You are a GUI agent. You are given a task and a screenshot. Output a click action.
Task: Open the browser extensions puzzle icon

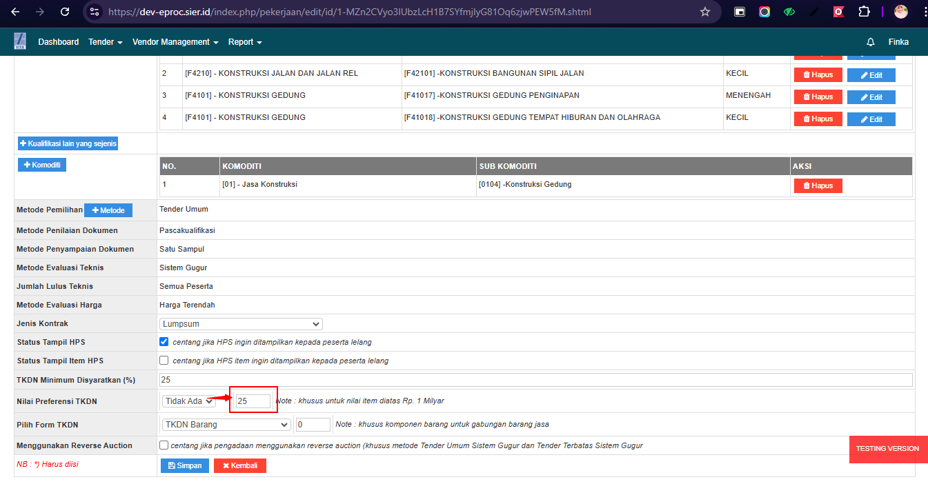pyautogui.click(x=863, y=12)
